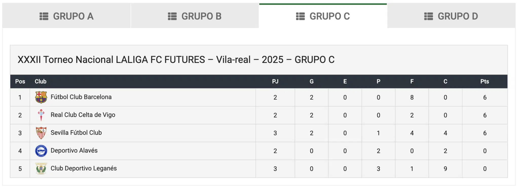Click the Sevilla Fútbol Club crest icon
Image resolution: width=519 pixels, height=189 pixels.
41,133
